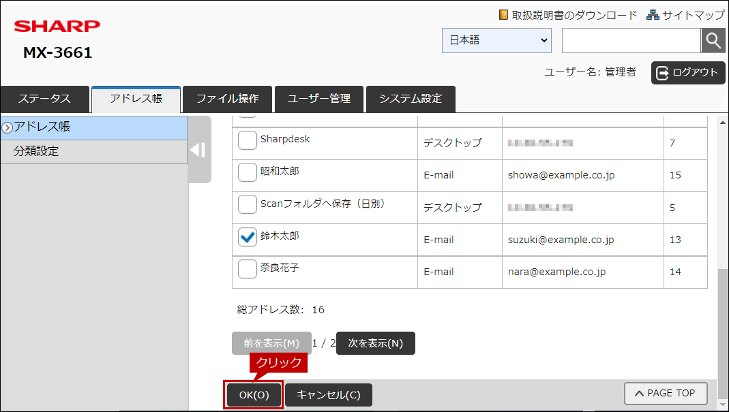Click the 前を表示(M) button
The width and height of the screenshot is (729, 412).
pyautogui.click(x=271, y=343)
